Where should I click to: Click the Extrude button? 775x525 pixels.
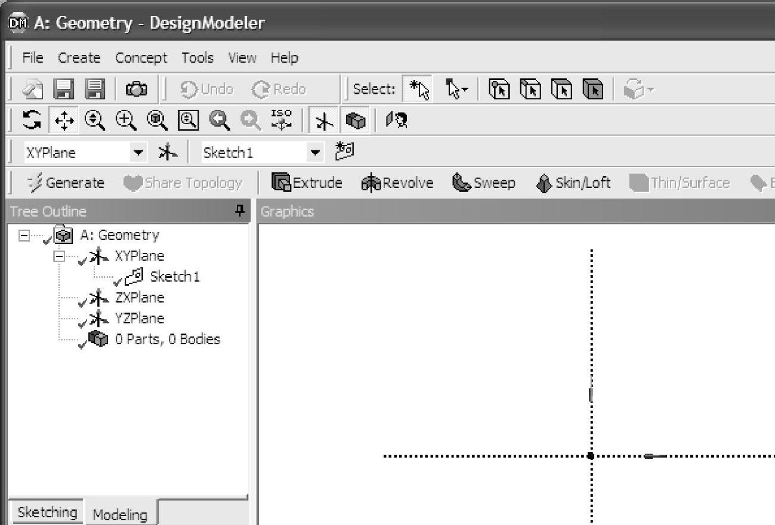pos(307,183)
